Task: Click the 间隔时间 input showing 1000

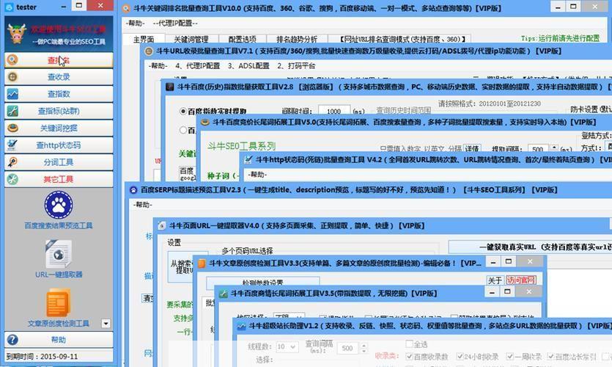Action: [333, 111]
